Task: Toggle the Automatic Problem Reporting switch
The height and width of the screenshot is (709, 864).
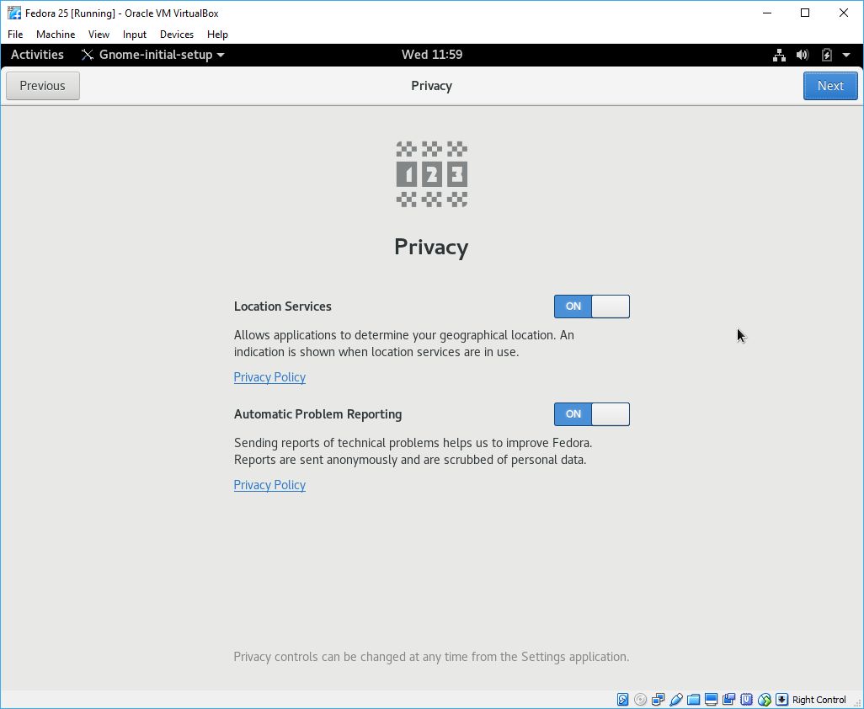Action: click(591, 414)
